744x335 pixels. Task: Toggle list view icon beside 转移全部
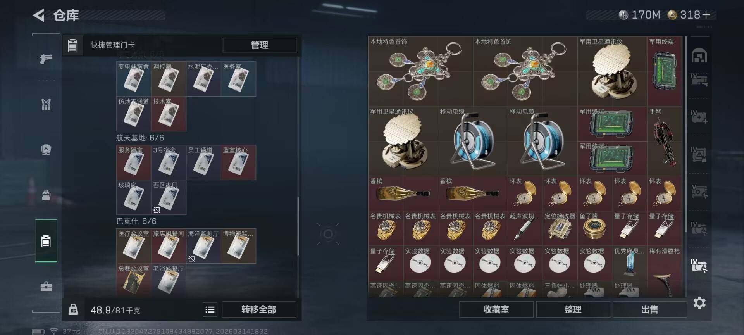210,309
